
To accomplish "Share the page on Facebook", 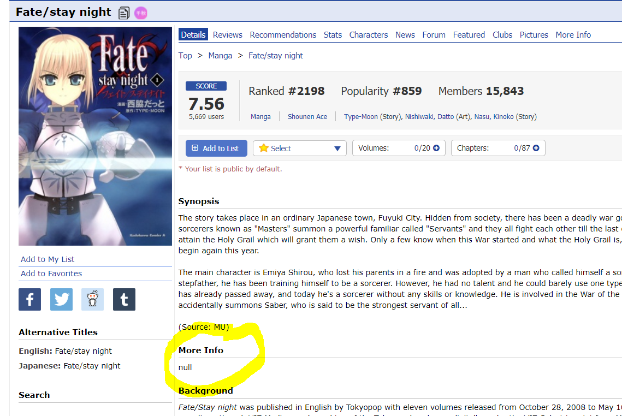I will click(29, 299).
